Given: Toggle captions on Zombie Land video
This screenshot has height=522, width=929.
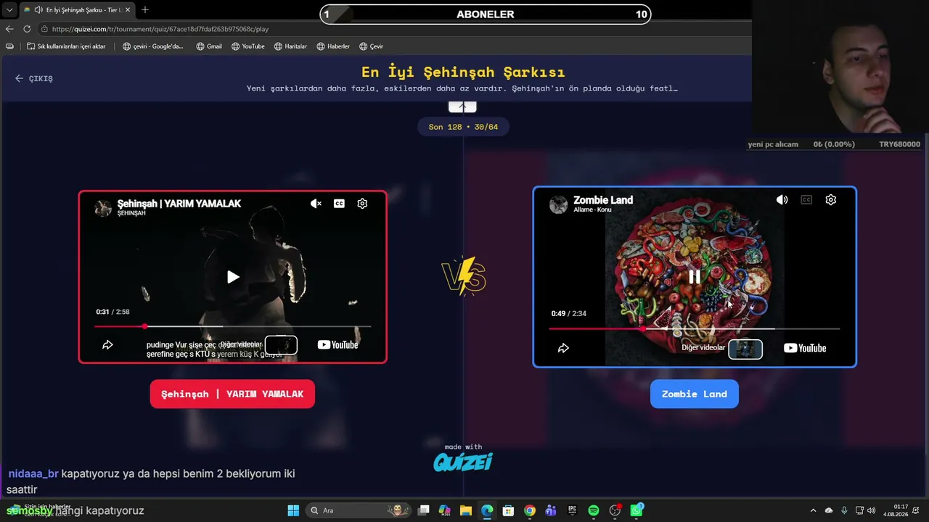Looking at the screenshot, I should tap(806, 200).
